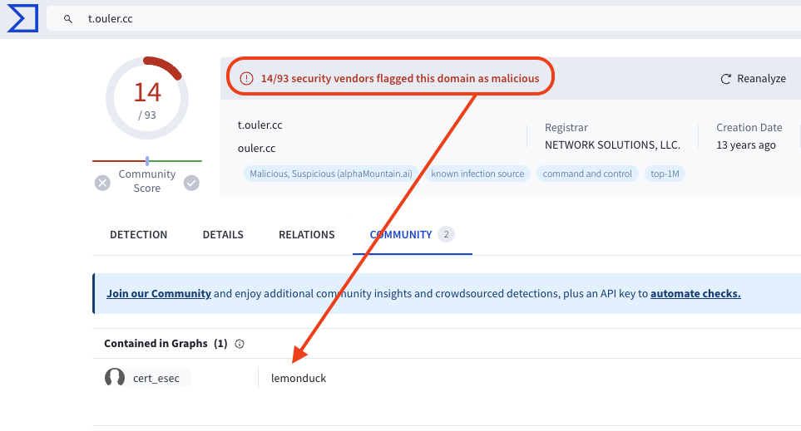The width and height of the screenshot is (801, 431).
Task: Click the search magnifier icon
Action: click(x=68, y=19)
